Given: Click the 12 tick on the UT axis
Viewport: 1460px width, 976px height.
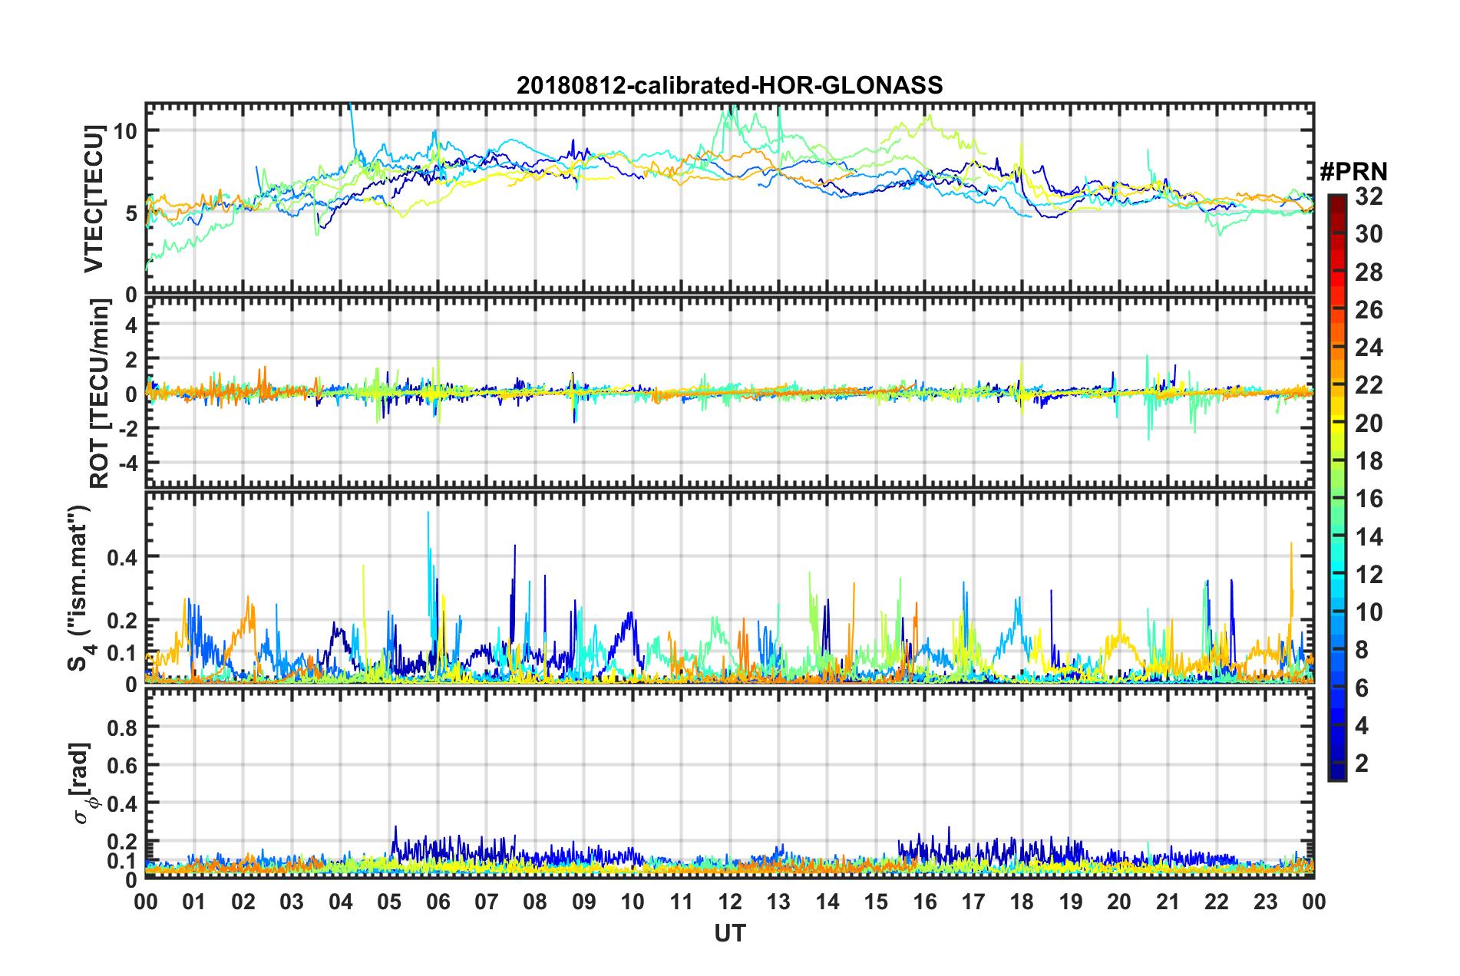Looking at the screenshot, I should pos(730,902).
